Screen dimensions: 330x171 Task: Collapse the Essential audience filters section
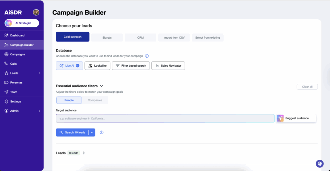tap(101, 86)
